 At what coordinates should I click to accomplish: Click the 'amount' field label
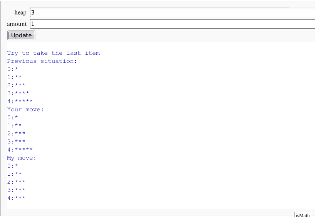[17, 24]
